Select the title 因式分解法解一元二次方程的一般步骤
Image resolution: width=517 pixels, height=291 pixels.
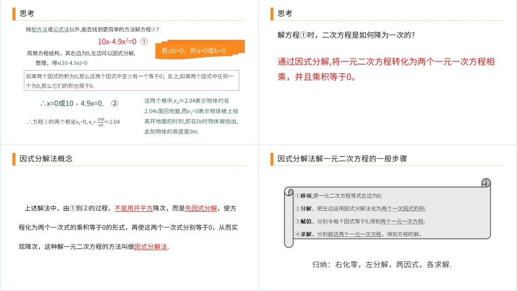click(x=342, y=158)
